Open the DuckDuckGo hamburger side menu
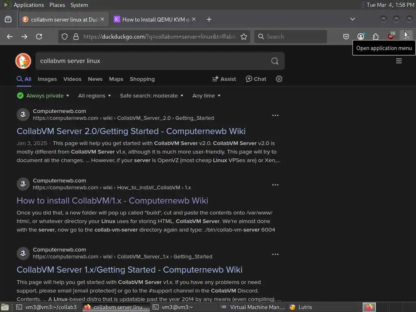This screenshot has height=312, width=416. [399, 61]
